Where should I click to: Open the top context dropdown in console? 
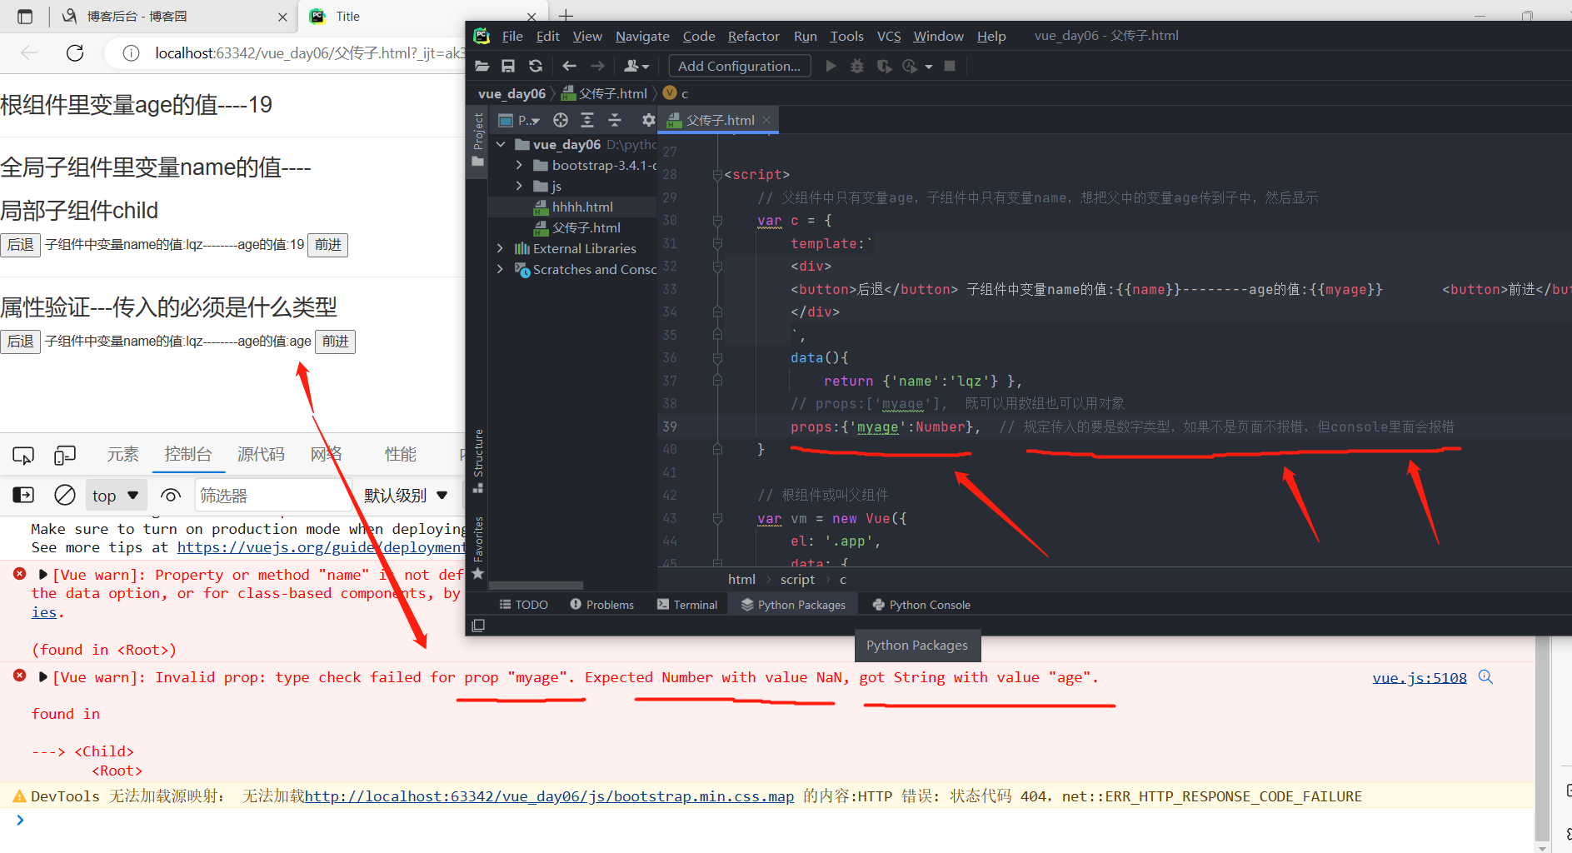pyautogui.click(x=116, y=496)
